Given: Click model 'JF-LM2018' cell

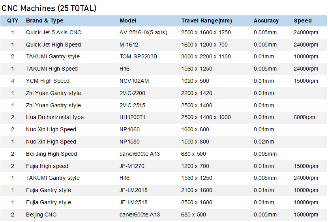Looking at the screenshot, I should 133,190.
